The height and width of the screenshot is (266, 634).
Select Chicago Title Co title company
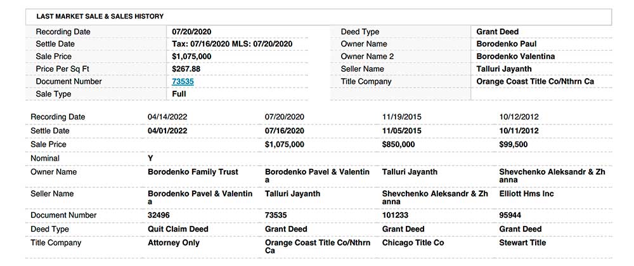tap(413, 243)
